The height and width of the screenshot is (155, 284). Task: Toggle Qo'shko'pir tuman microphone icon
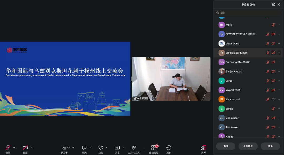(268, 53)
